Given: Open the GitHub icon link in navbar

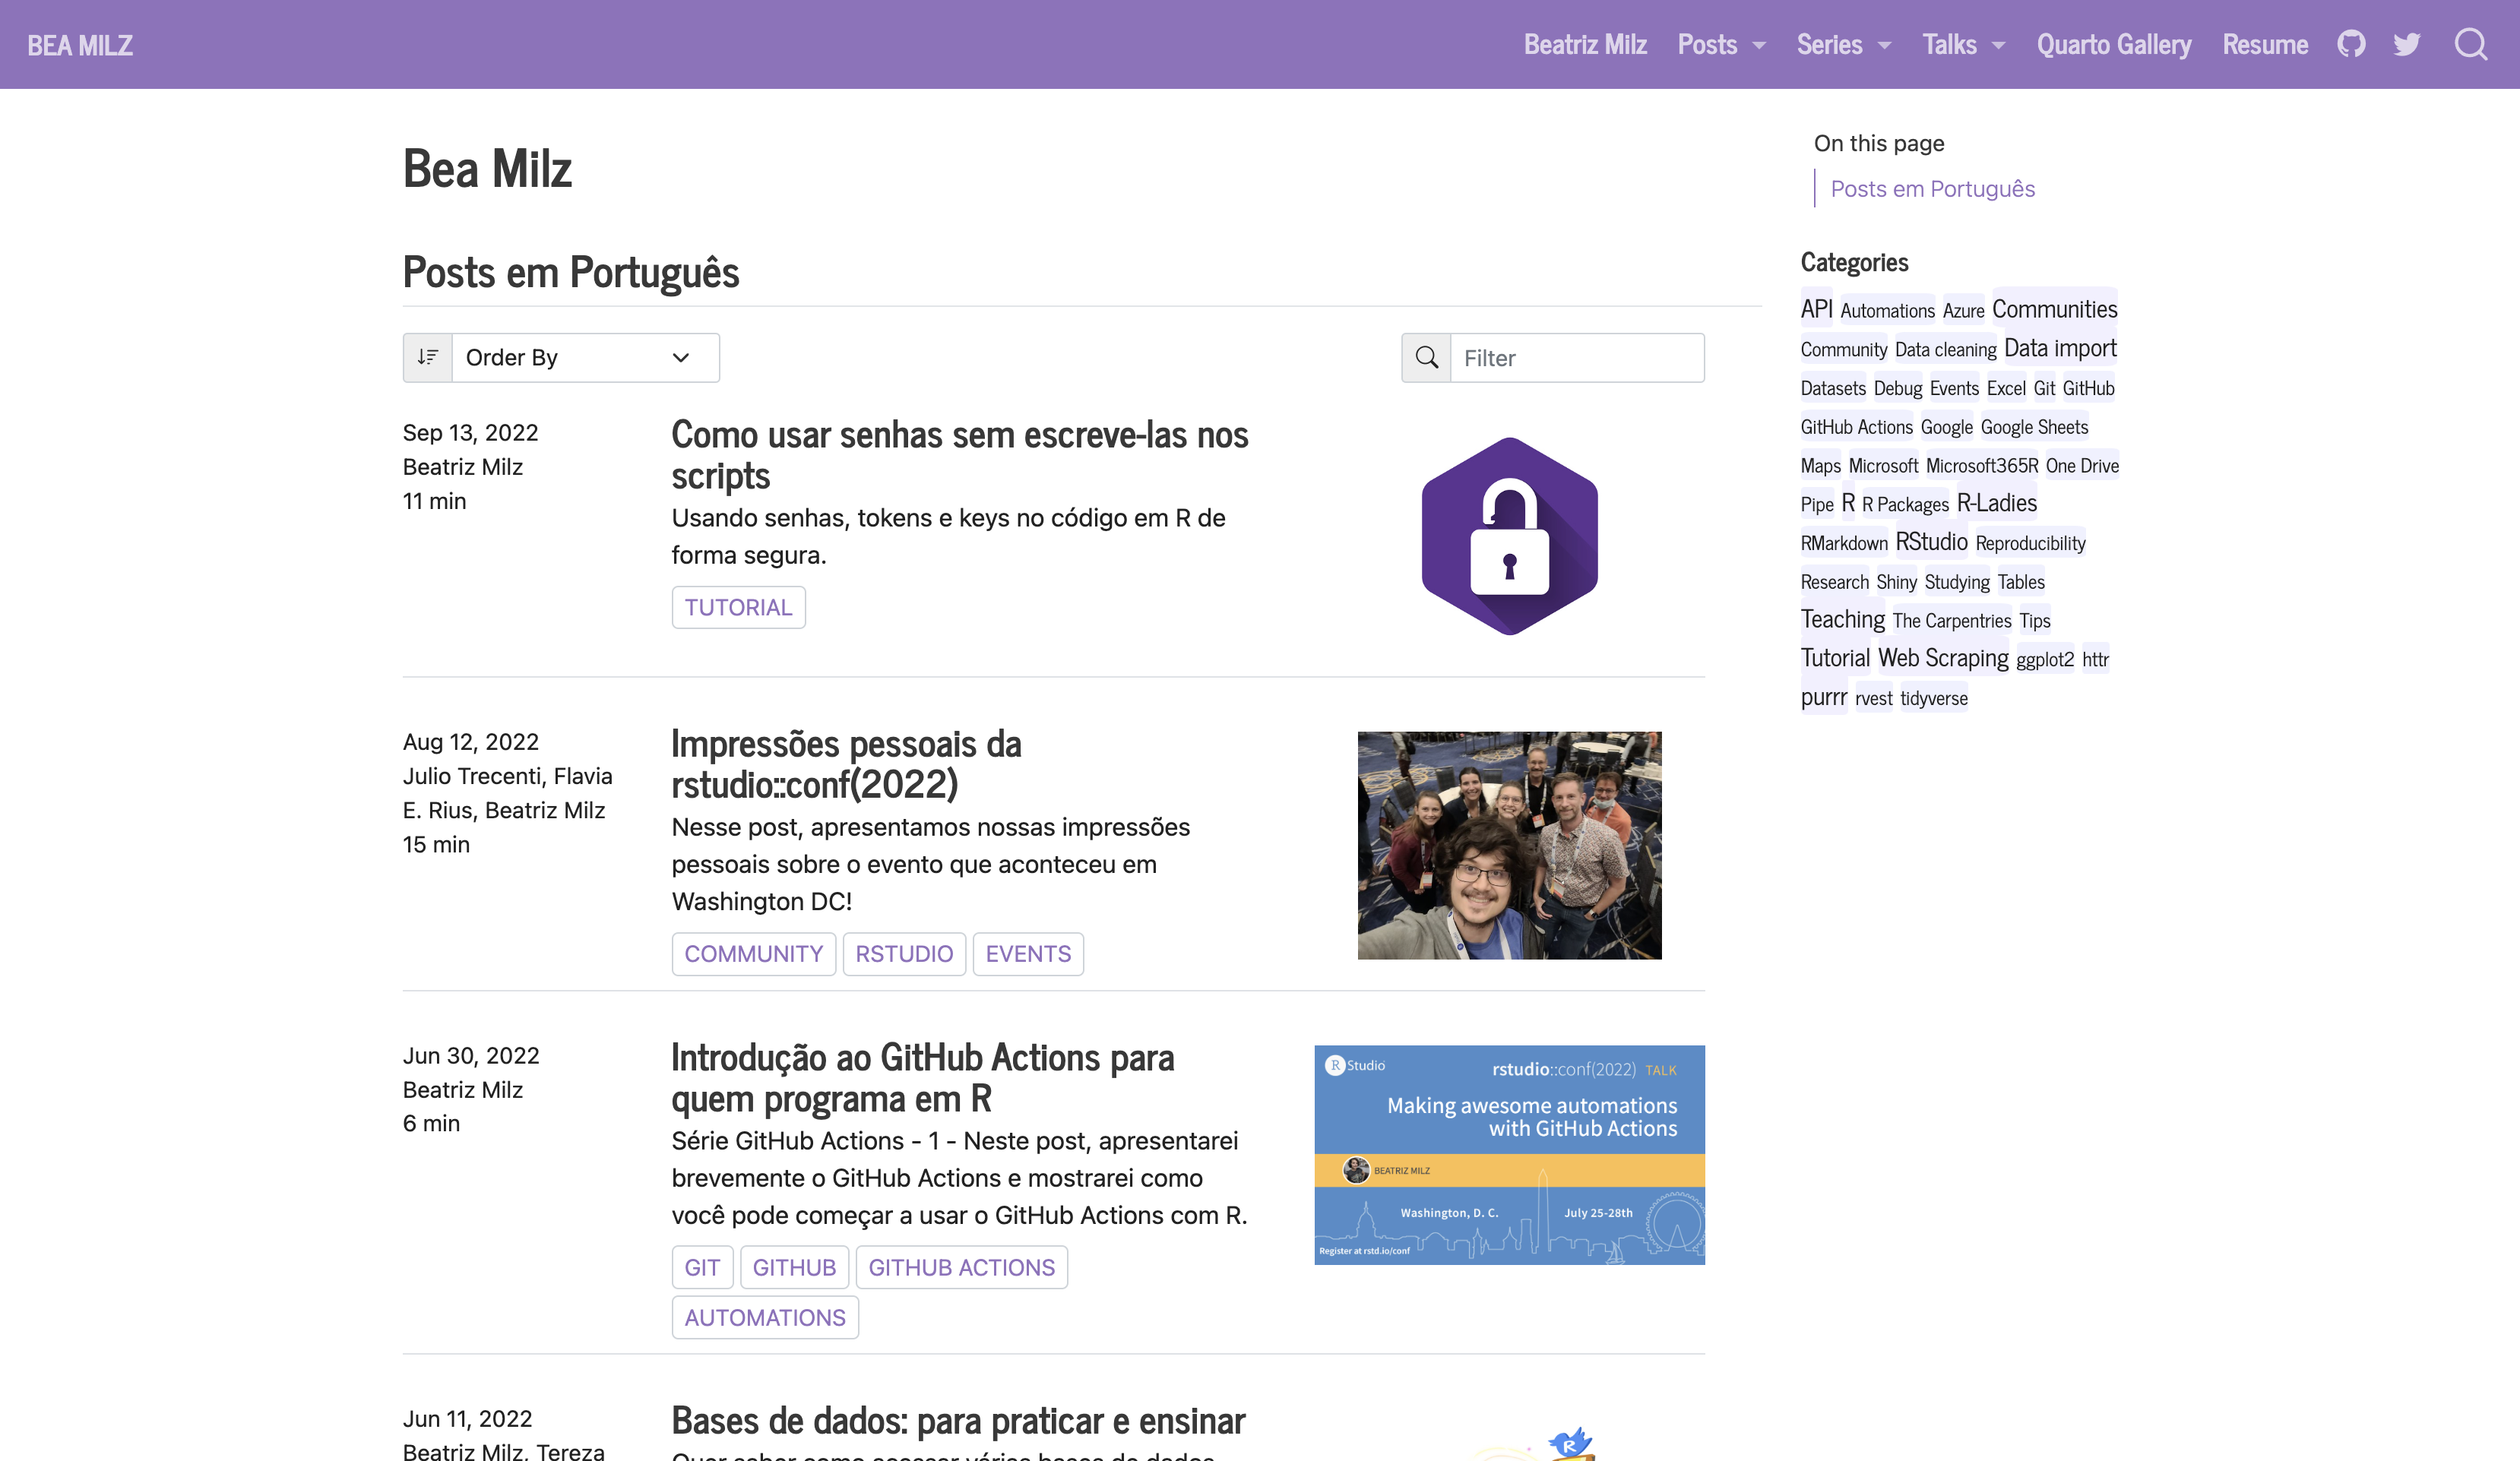Looking at the screenshot, I should coord(2350,44).
